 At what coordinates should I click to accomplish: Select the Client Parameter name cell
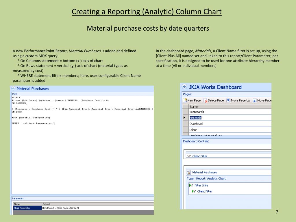27,208
